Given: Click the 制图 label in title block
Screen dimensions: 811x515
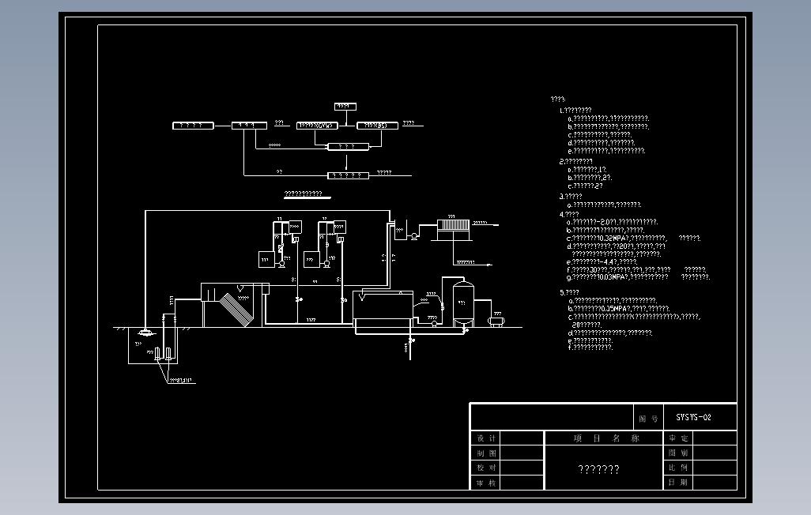Looking at the screenshot, I should tap(485, 453).
